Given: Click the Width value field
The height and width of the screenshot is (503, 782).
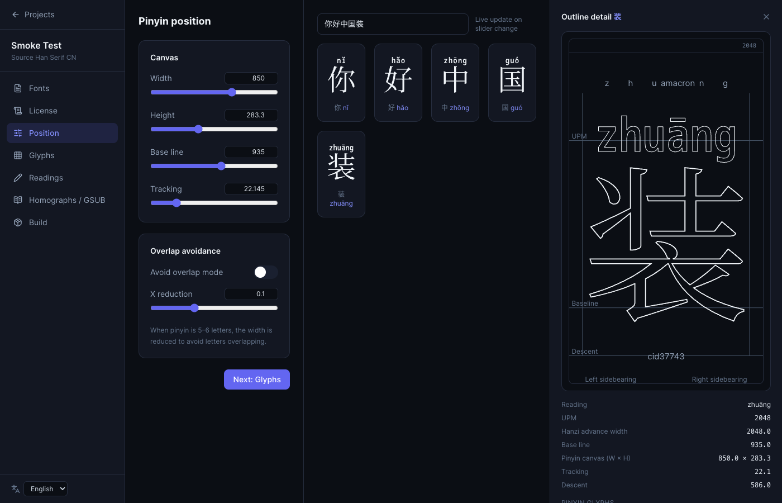Looking at the screenshot, I should 251,78.
